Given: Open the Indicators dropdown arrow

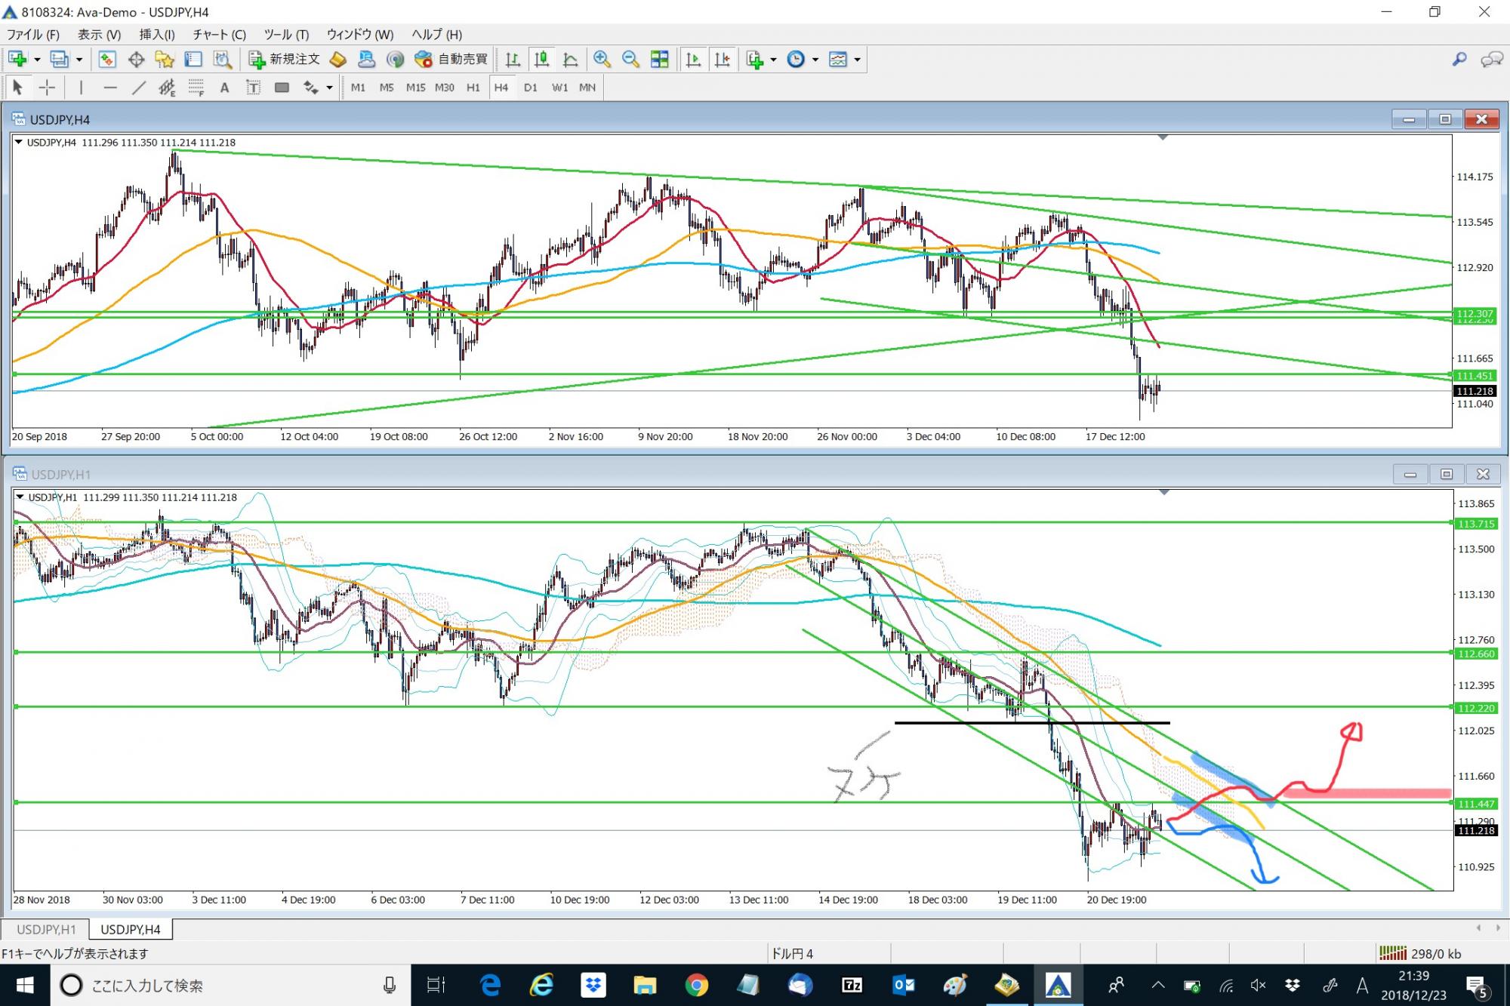Looking at the screenshot, I should (773, 60).
